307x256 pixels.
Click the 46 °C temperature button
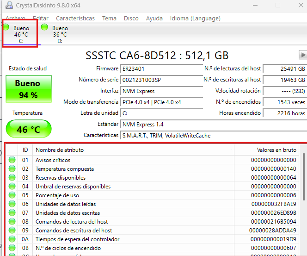point(29,129)
